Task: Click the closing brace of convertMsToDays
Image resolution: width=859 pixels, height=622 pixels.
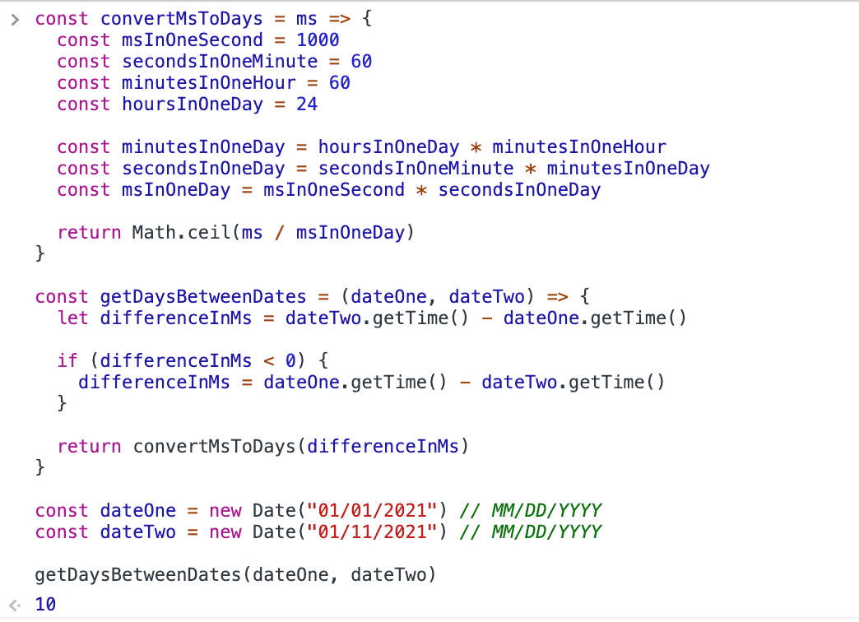Action: (x=39, y=253)
